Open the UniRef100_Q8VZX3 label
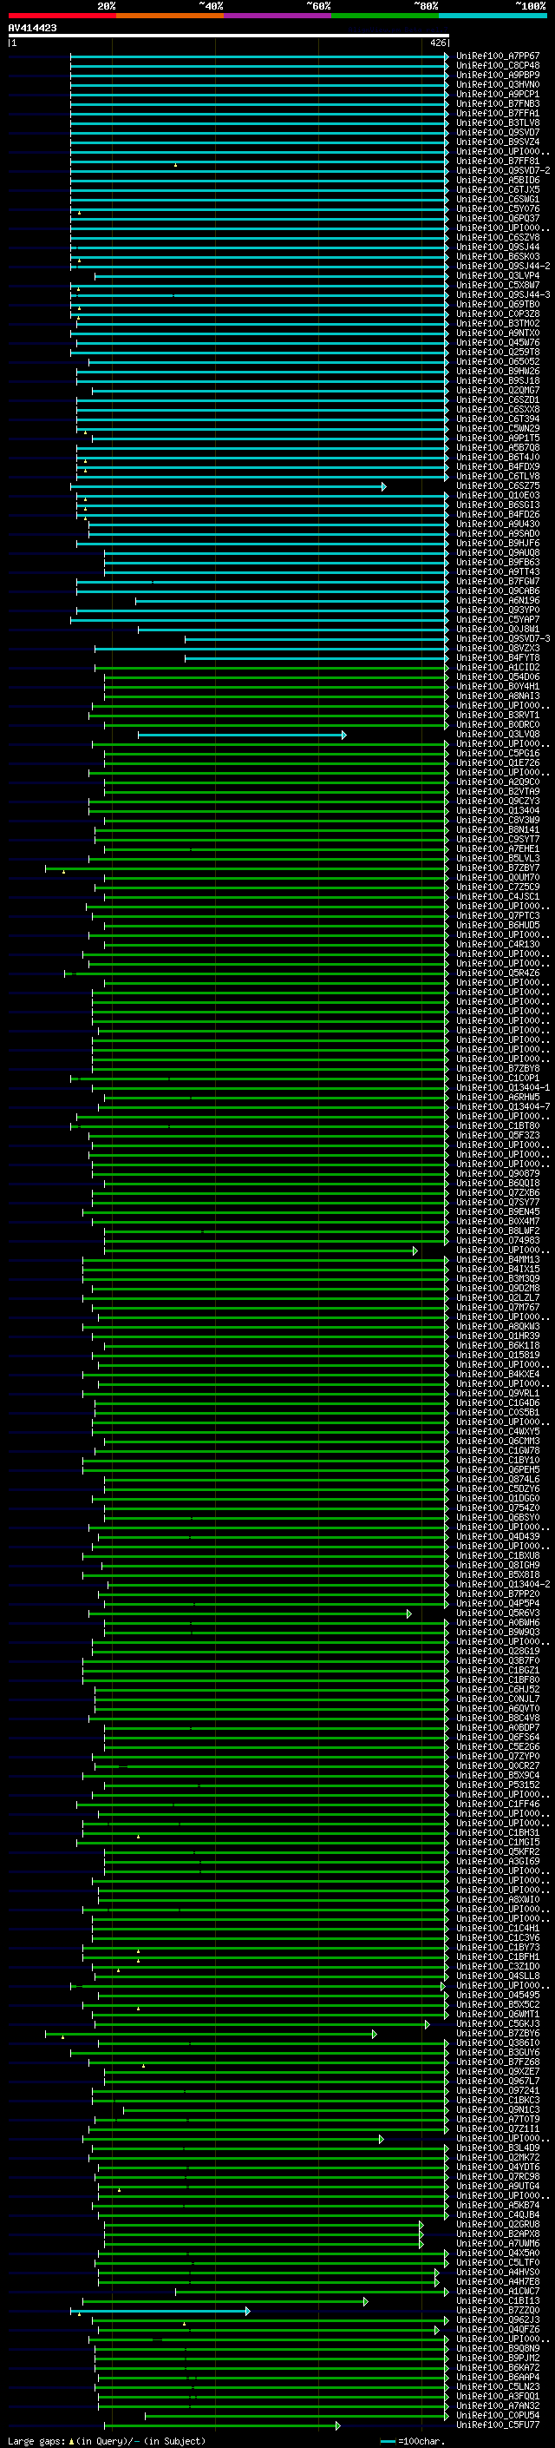 pyautogui.click(x=497, y=648)
